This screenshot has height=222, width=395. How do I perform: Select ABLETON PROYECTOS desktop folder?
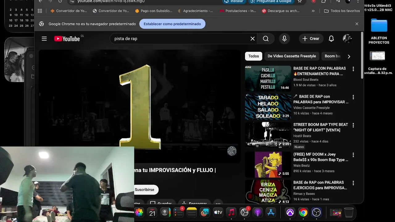379,31
